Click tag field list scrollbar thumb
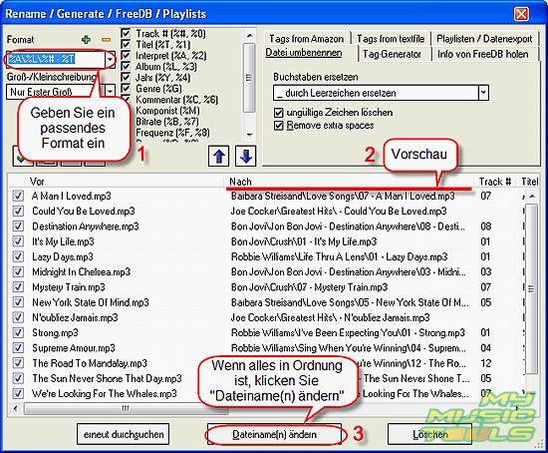Image resolution: width=548 pixels, height=453 pixels. pyautogui.click(x=249, y=78)
